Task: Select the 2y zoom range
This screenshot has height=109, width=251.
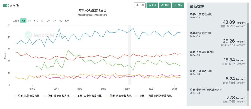Action: click(x=48, y=21)
